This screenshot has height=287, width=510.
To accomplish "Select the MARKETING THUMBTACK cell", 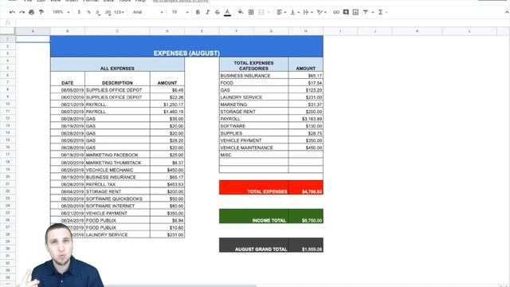I will pyautogui.click(x=117, y=163).
